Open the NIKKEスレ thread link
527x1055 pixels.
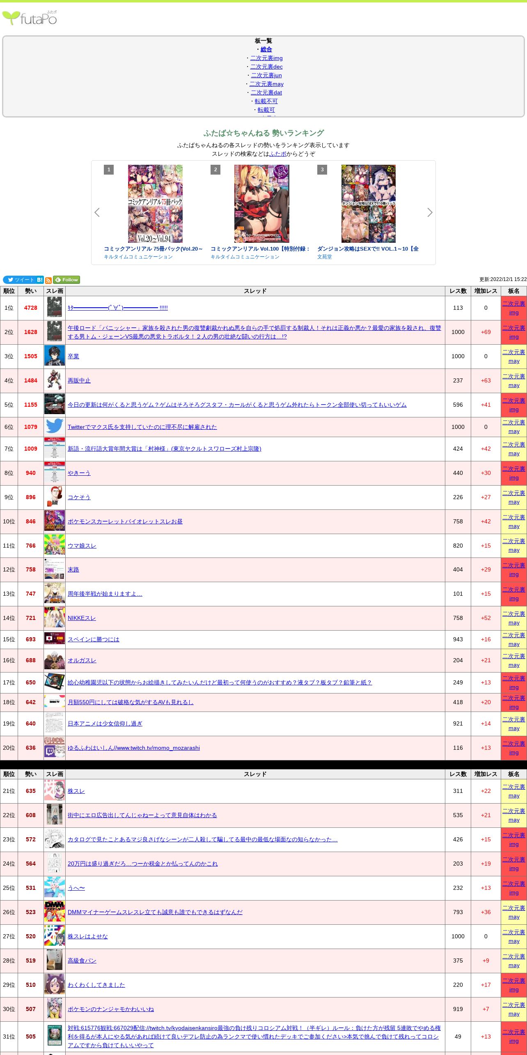pos(82,618)
